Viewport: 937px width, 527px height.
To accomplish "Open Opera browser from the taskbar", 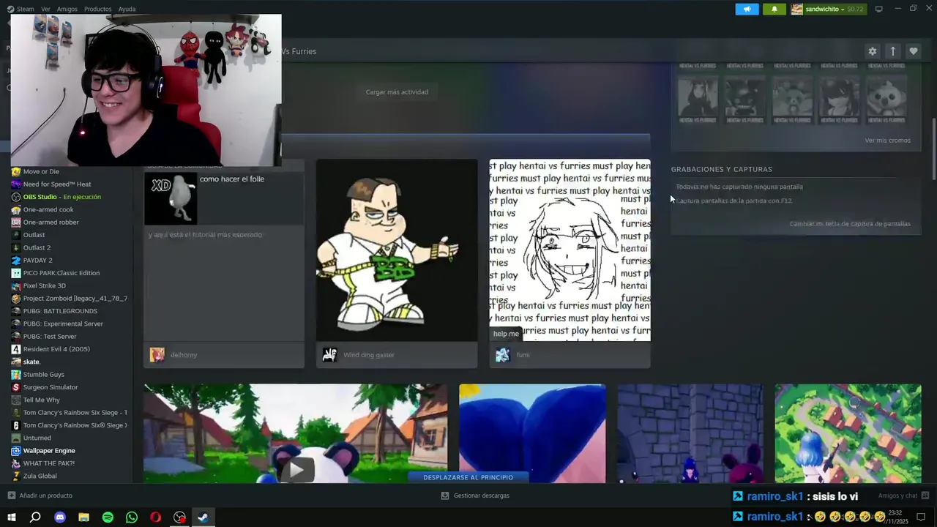I will tap(155, 517).
